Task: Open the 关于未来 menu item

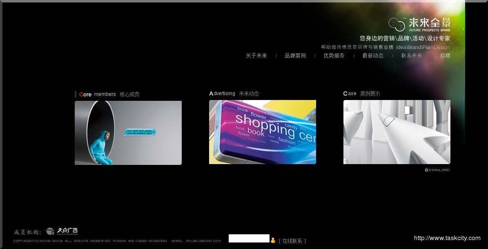Action: pos(256,56)
